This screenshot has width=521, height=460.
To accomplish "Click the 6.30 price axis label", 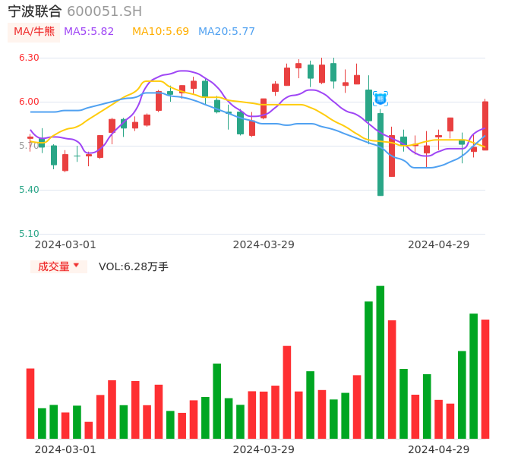I will pyautogui.click(x=29, y=58).
